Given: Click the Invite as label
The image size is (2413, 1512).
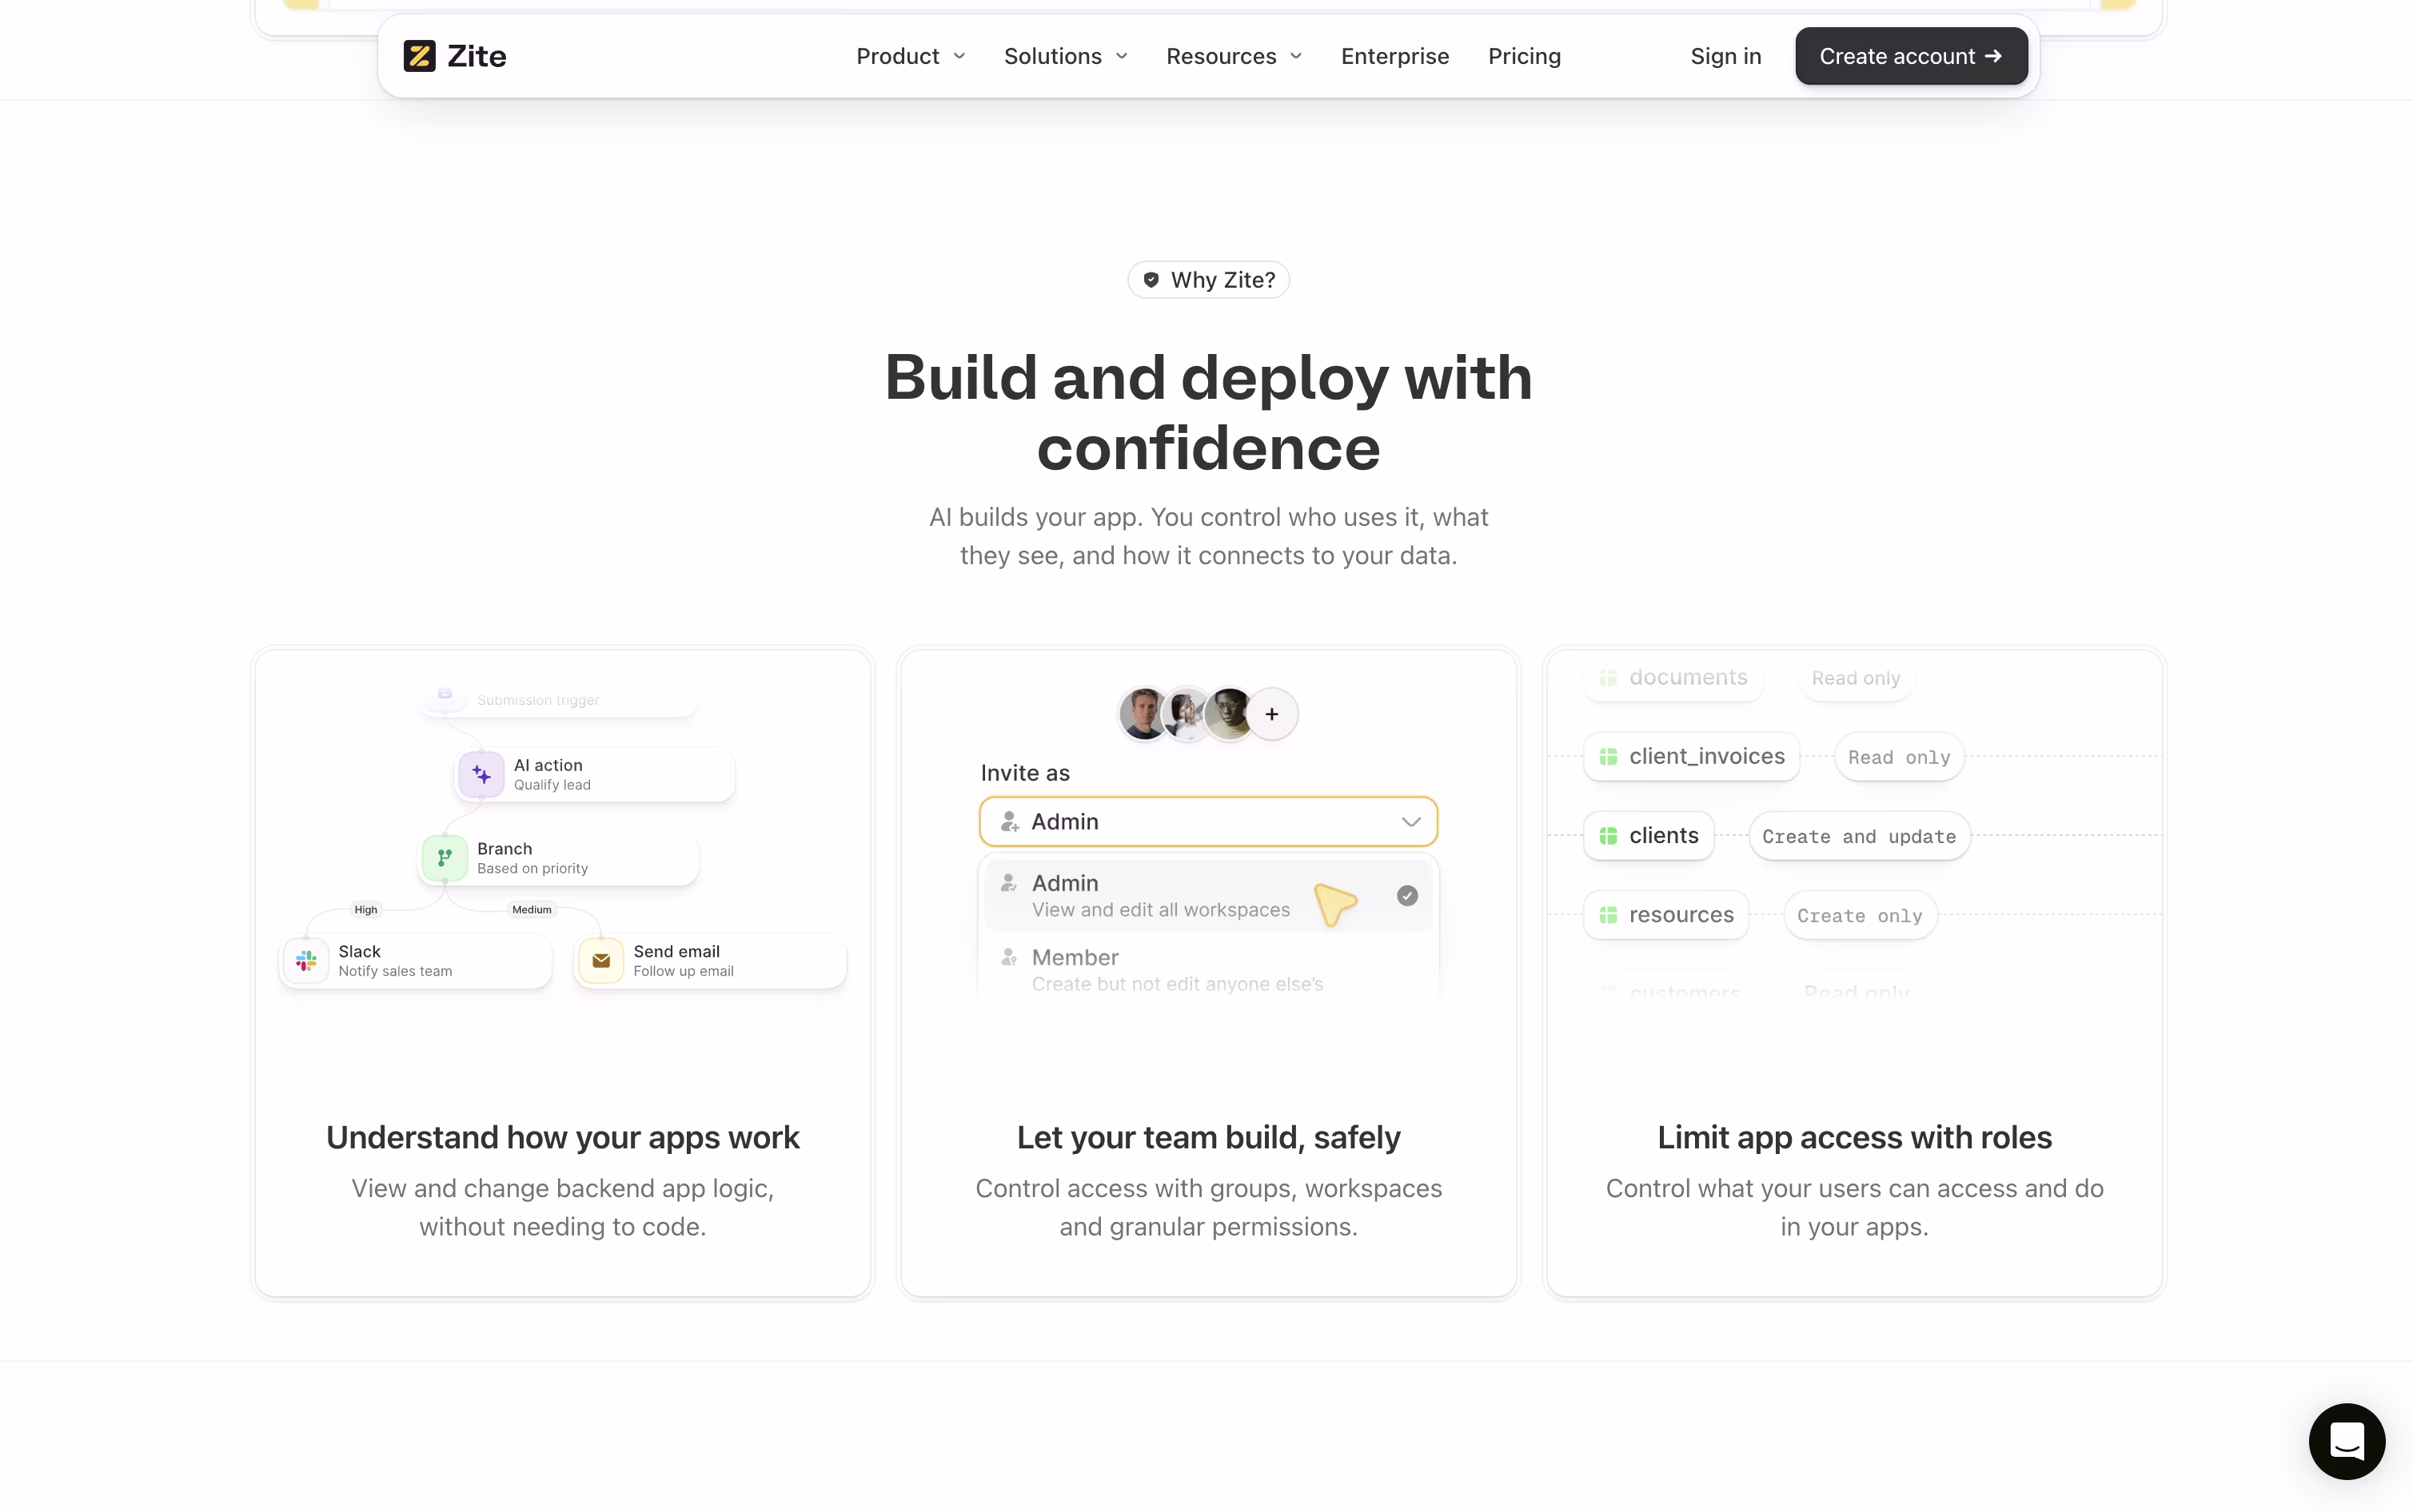Looking at the screenshot, I should coord(1024,773).
